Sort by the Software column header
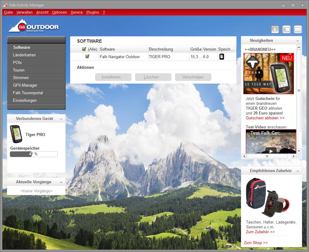The height and width of the screenshot is (252, 309). (x=124, y=49)
